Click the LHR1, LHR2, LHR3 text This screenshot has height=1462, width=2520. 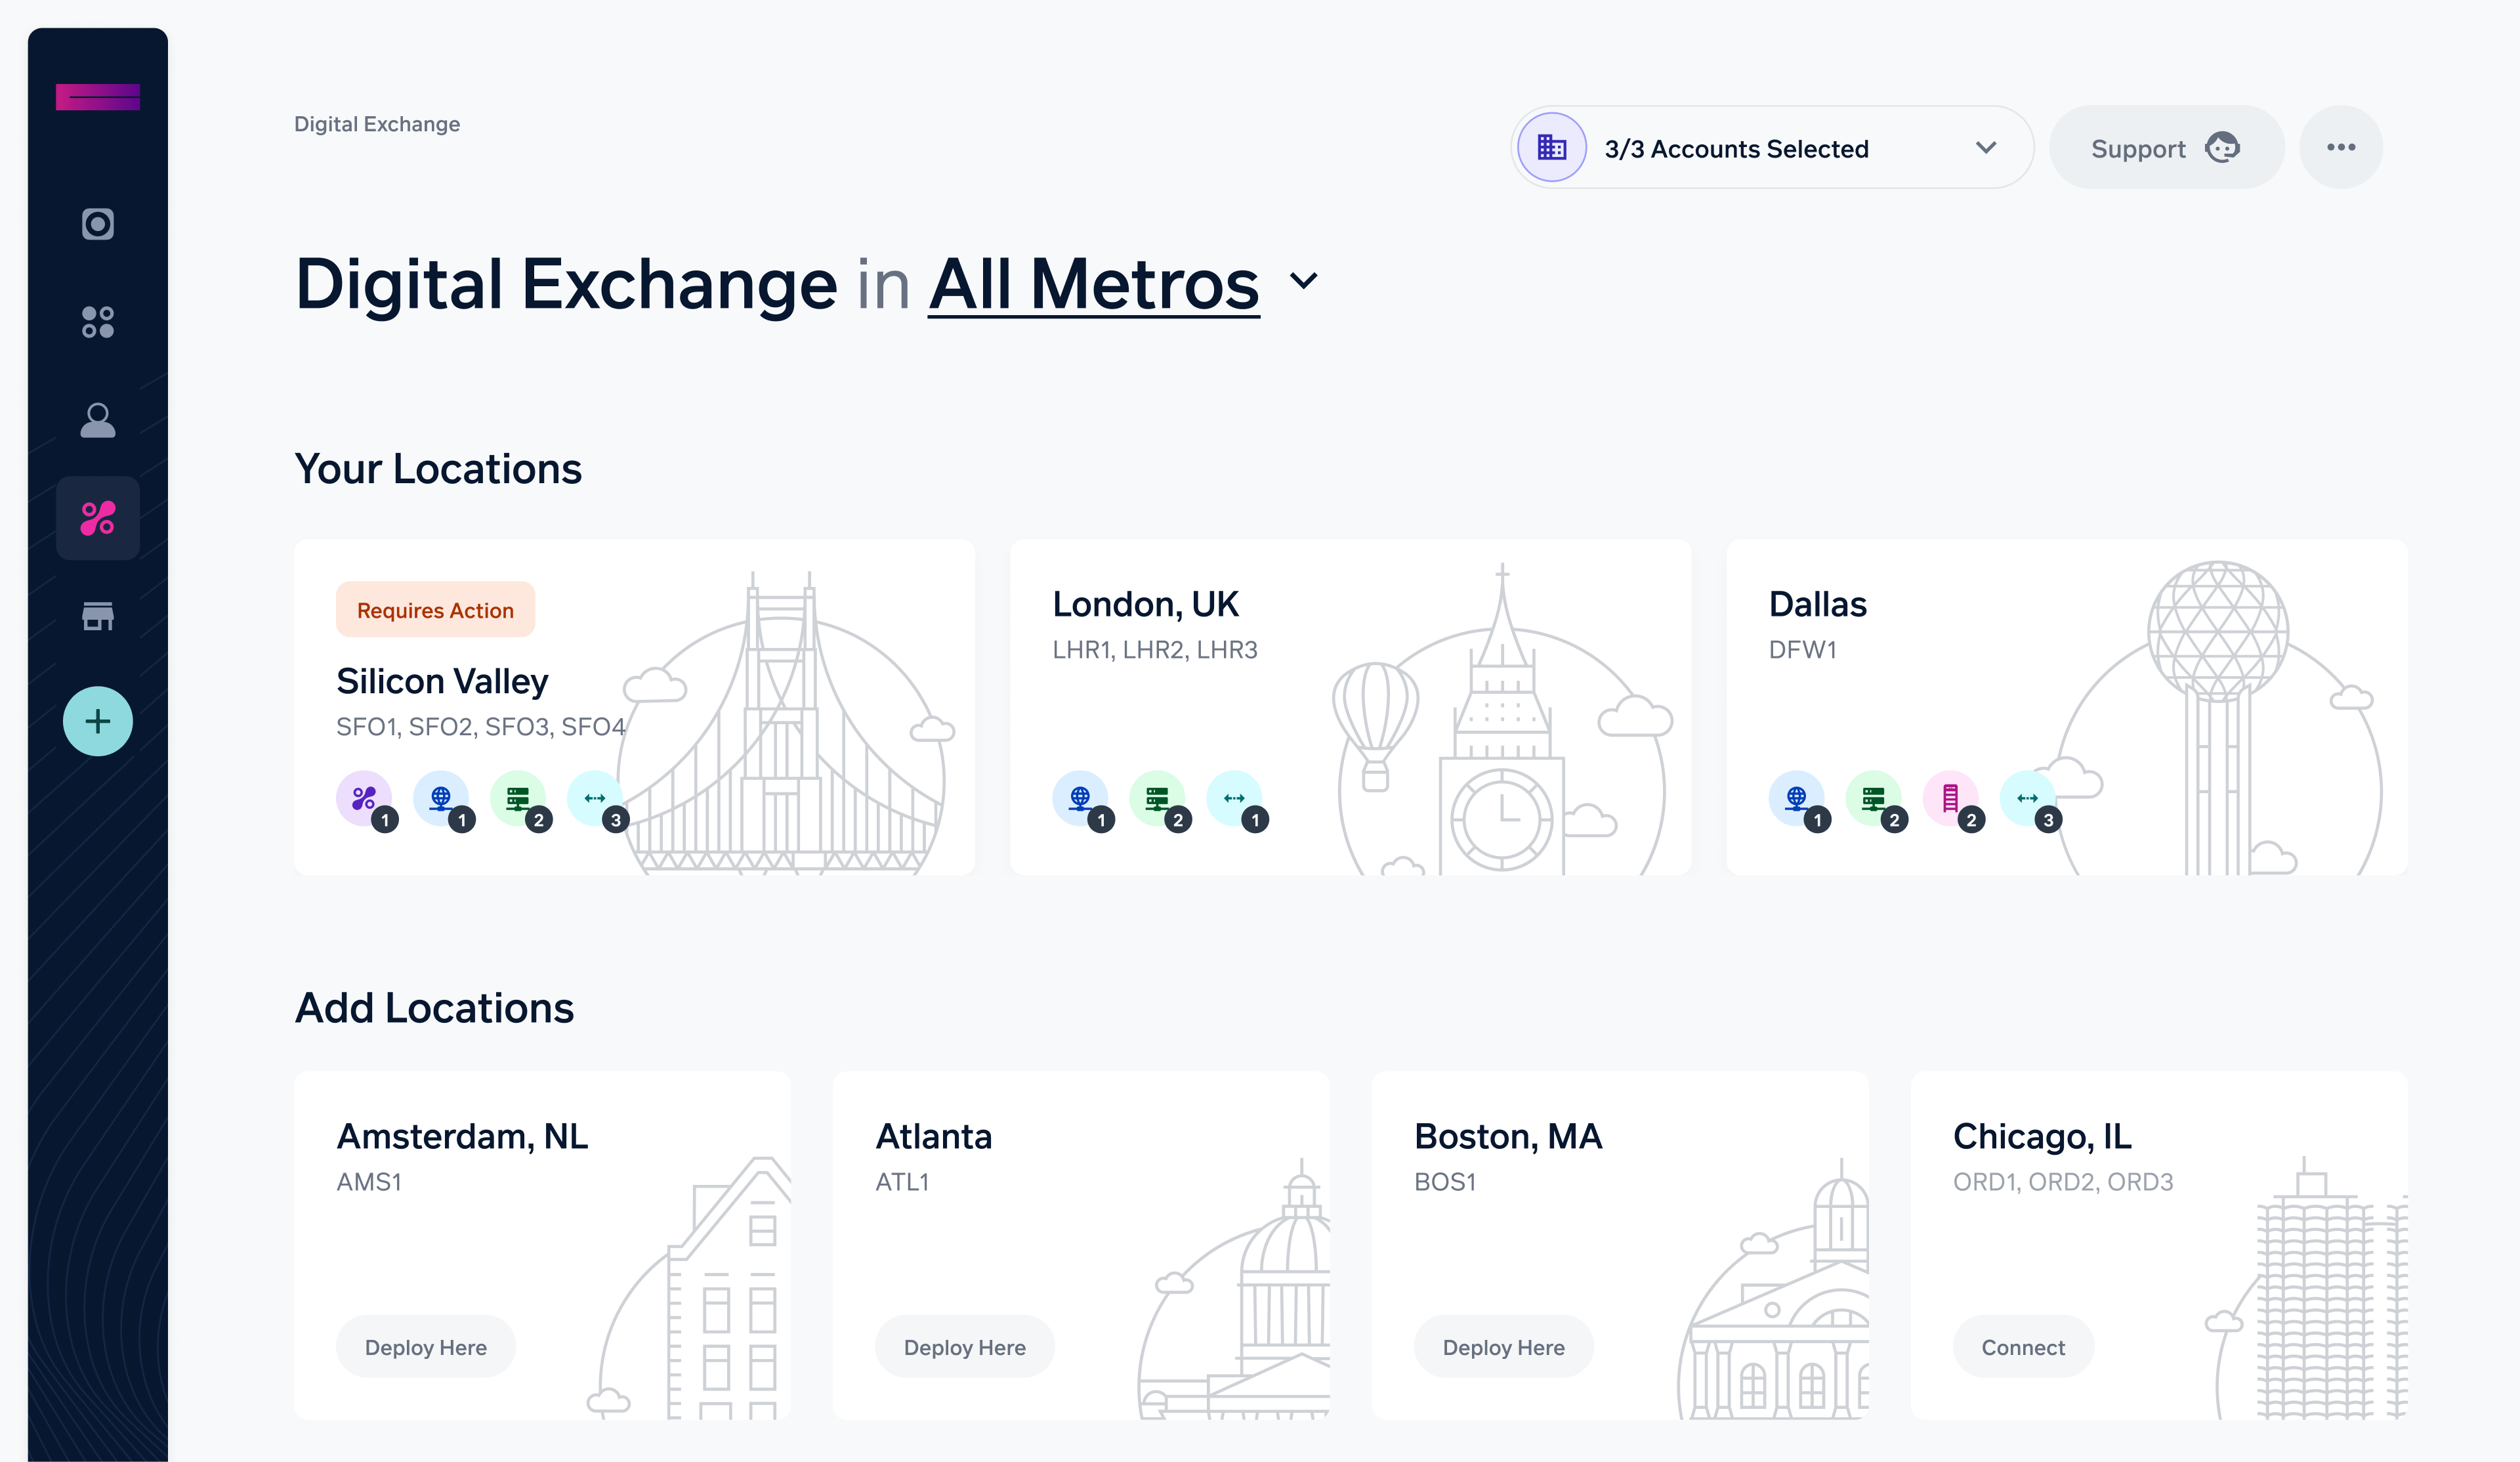(x=1155, y=651)
